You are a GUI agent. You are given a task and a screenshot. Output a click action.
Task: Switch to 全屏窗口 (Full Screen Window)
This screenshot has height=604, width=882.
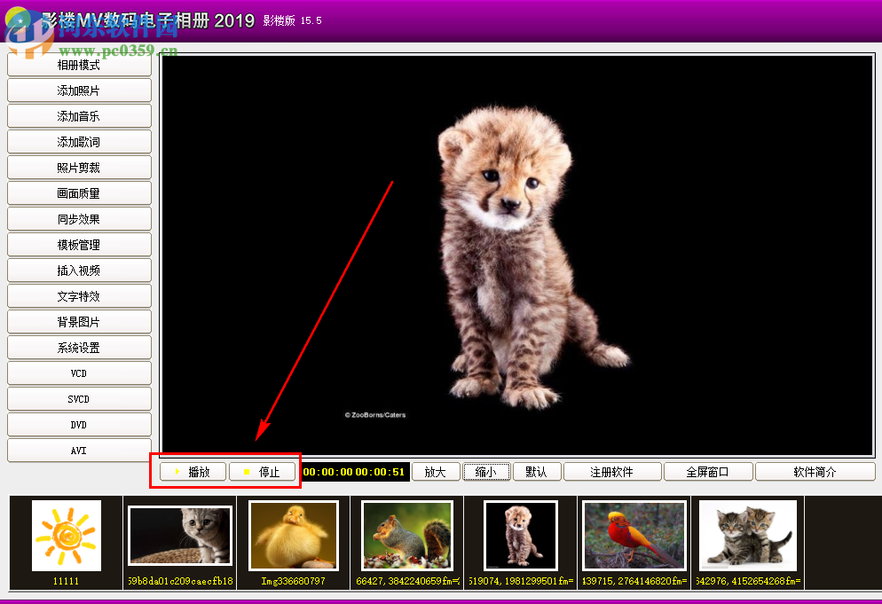[707, 471]
